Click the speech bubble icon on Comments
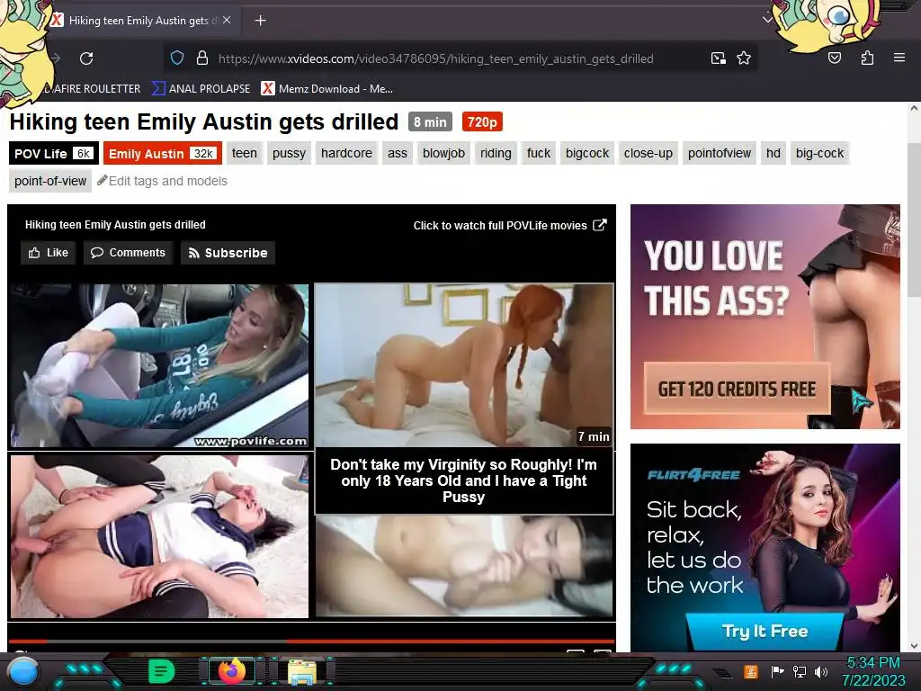921x691 pixels. (97, 253)
